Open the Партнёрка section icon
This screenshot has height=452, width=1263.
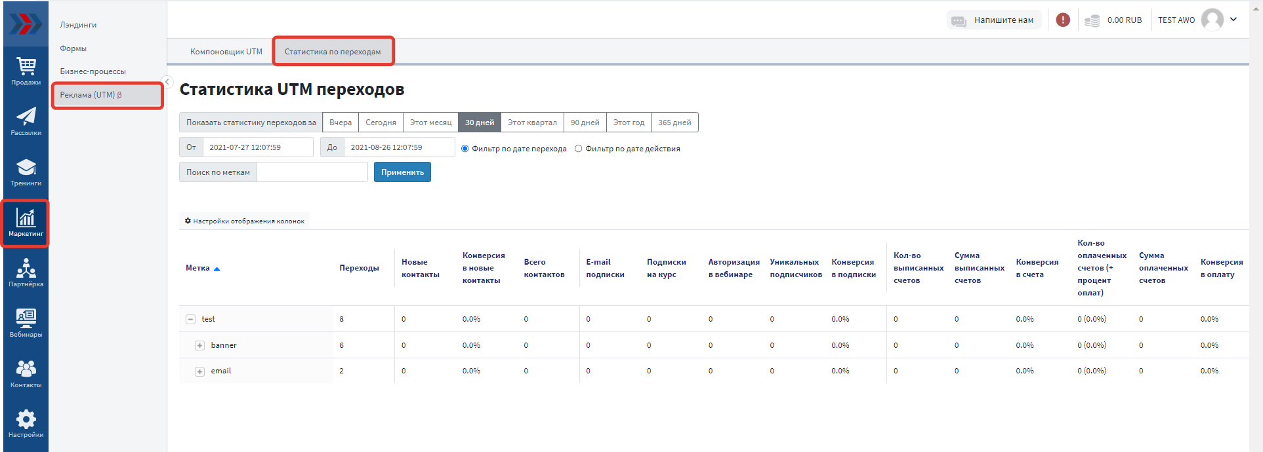26,273
